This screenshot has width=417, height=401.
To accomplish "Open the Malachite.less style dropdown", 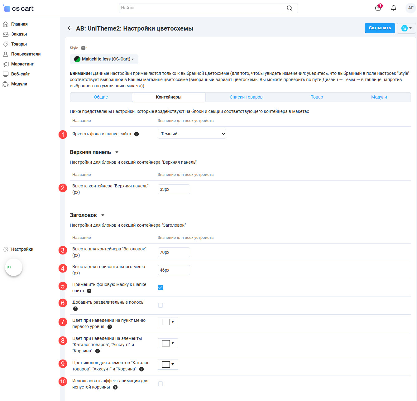I will [x=104, y=59].
